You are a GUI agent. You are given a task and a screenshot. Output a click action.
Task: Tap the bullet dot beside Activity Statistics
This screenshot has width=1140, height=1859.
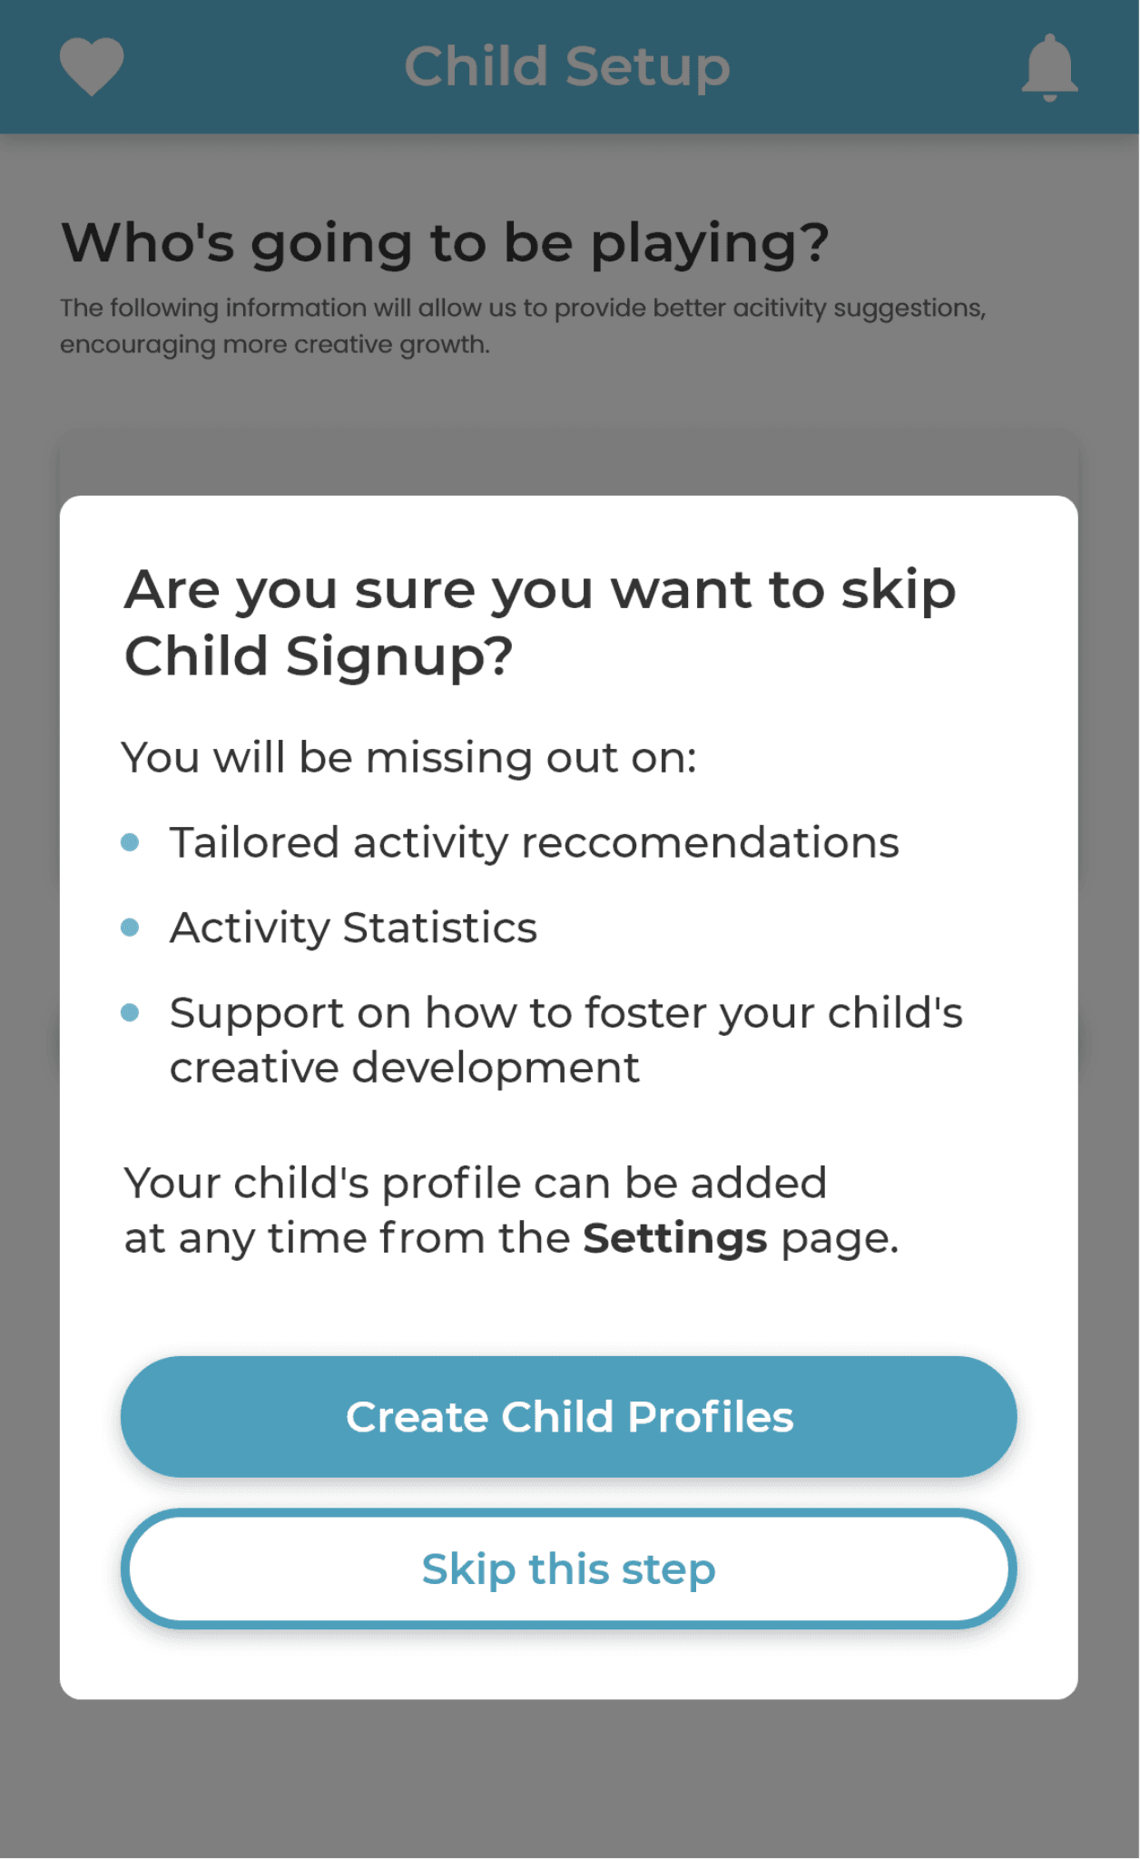130,928
